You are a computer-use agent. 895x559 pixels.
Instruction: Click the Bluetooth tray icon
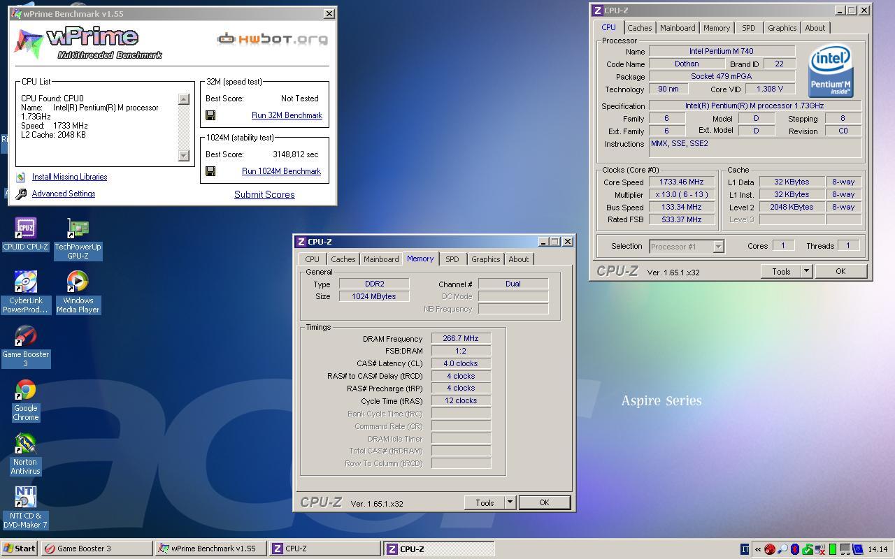pyautogui.click(x=795, y=549)
